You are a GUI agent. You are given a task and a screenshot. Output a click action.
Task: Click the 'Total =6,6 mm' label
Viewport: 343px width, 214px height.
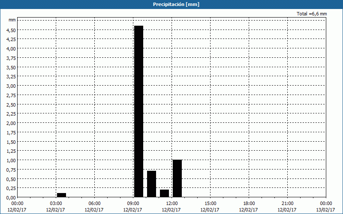[x=312, y=14]
